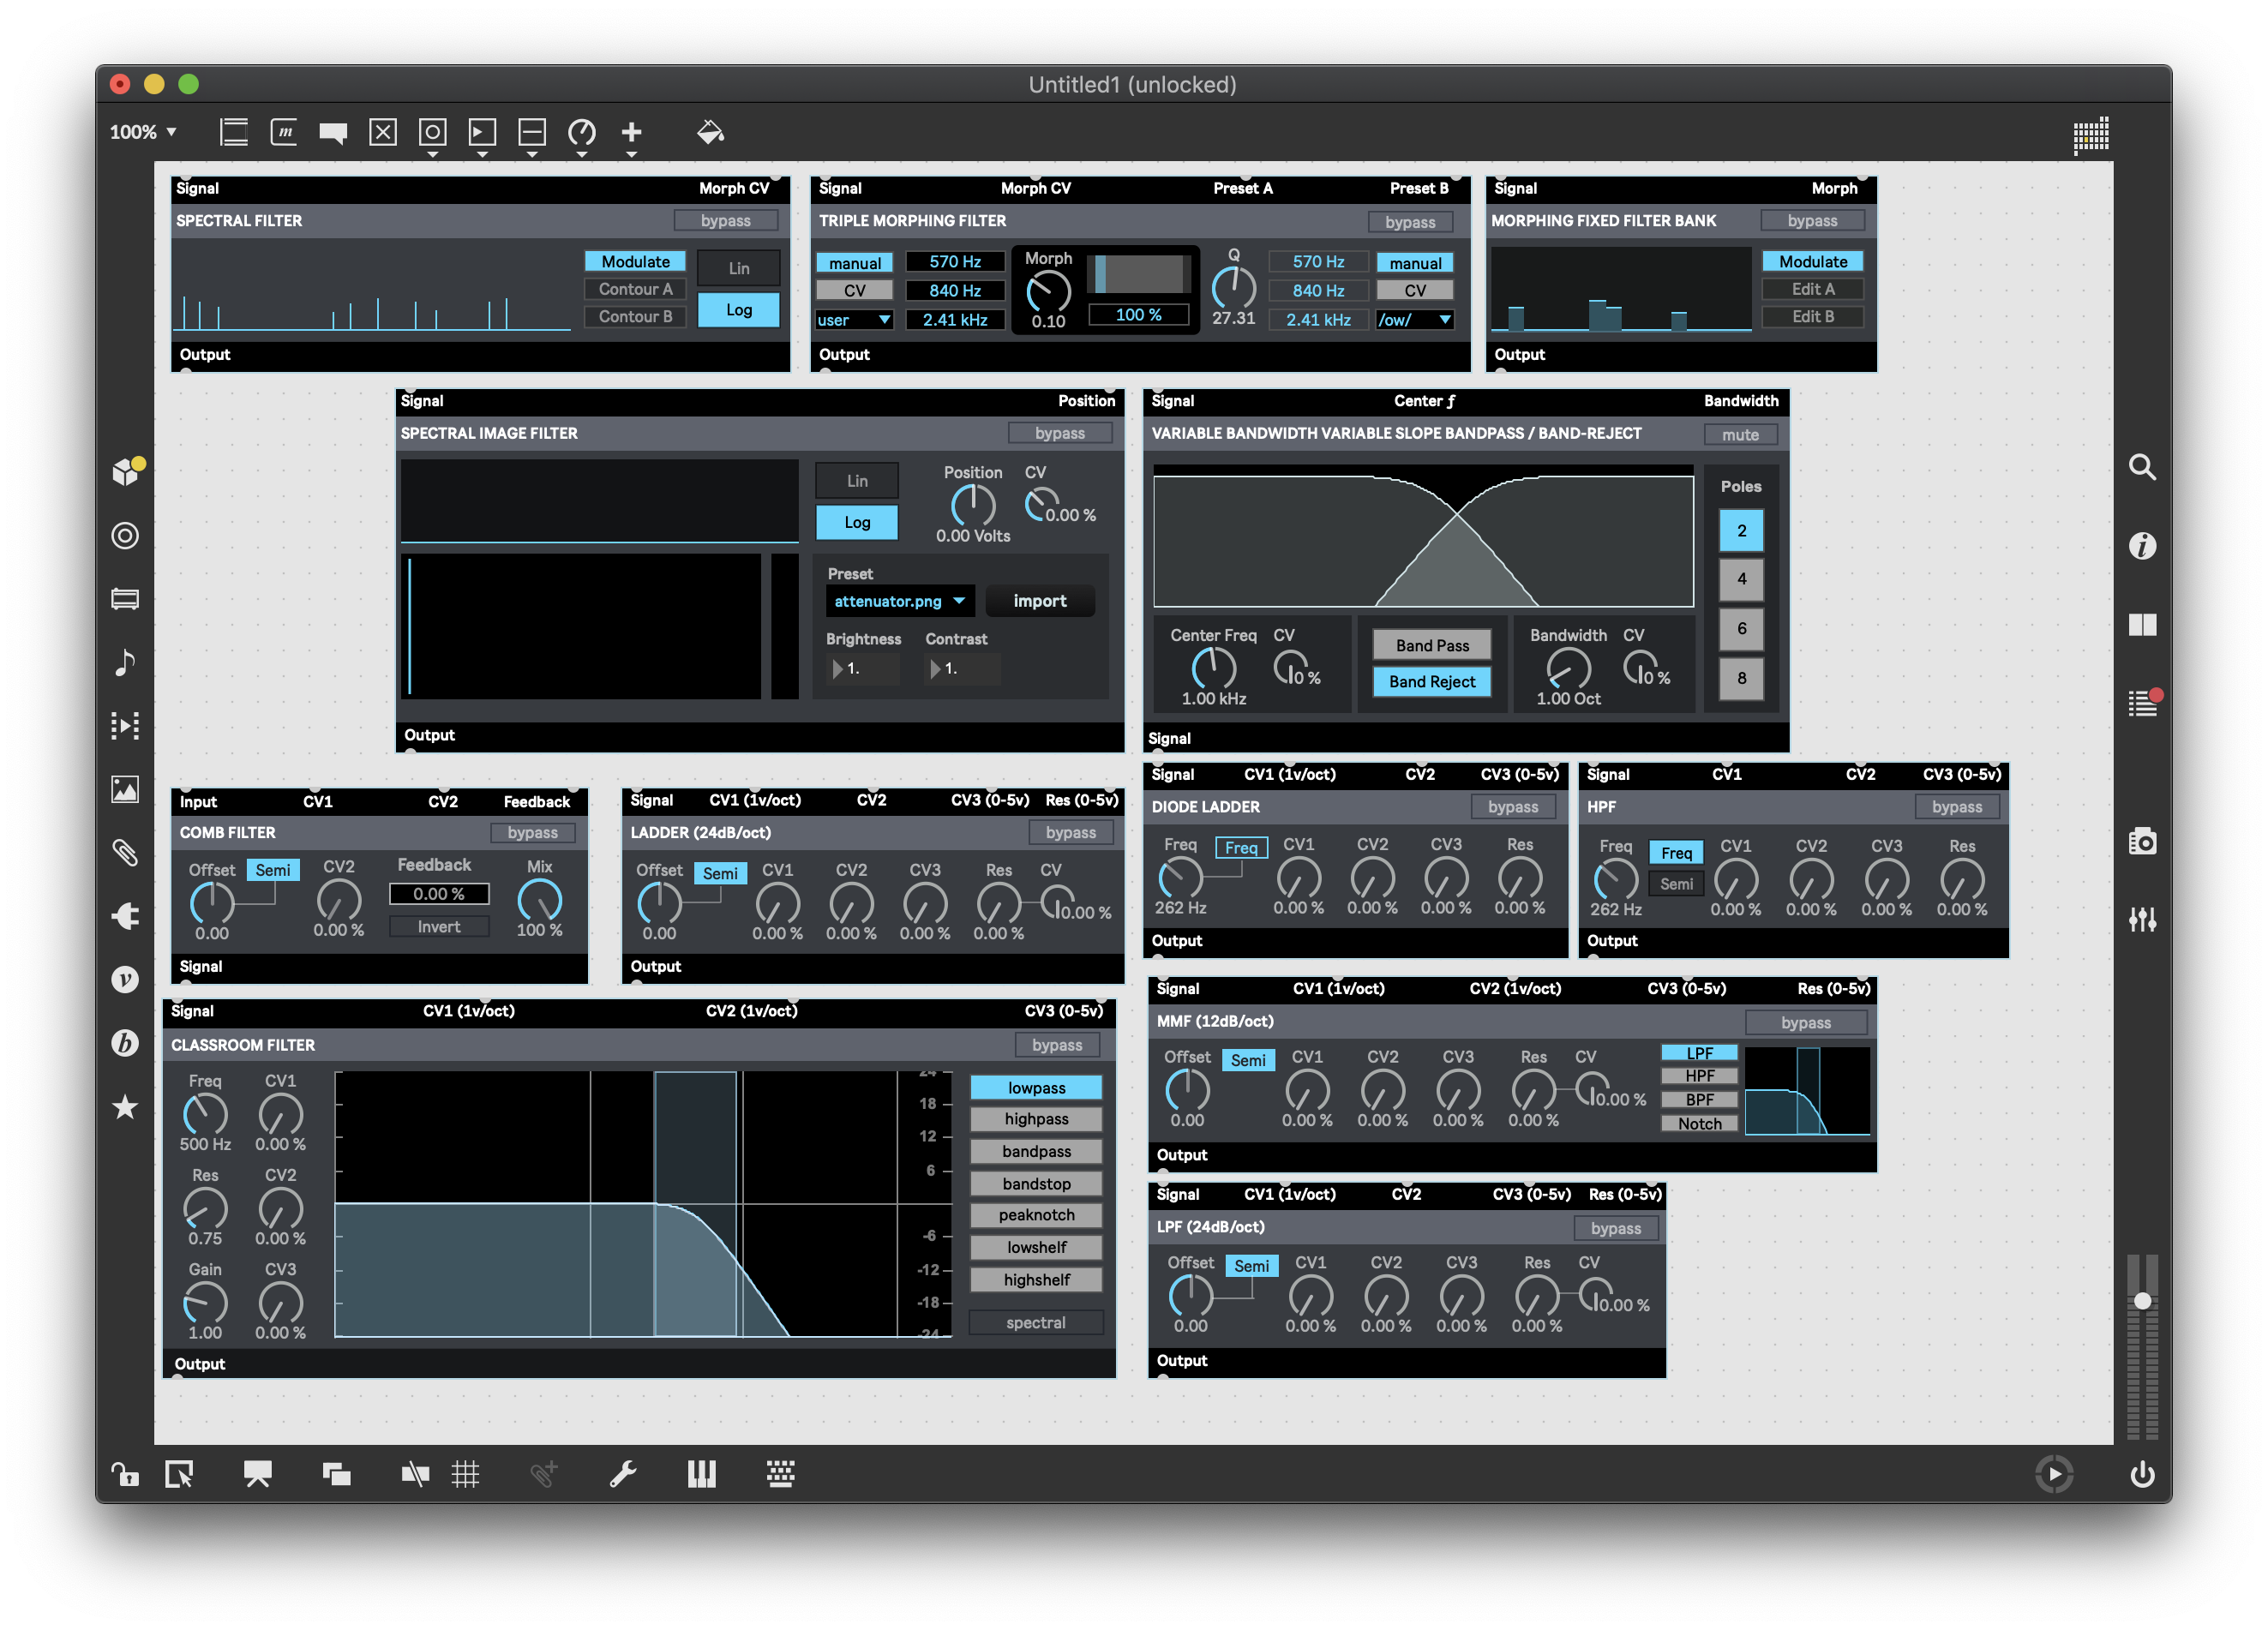
Task: Open the parameters mixer-sliders icon in right sidebar
Action: [2142, 919]
